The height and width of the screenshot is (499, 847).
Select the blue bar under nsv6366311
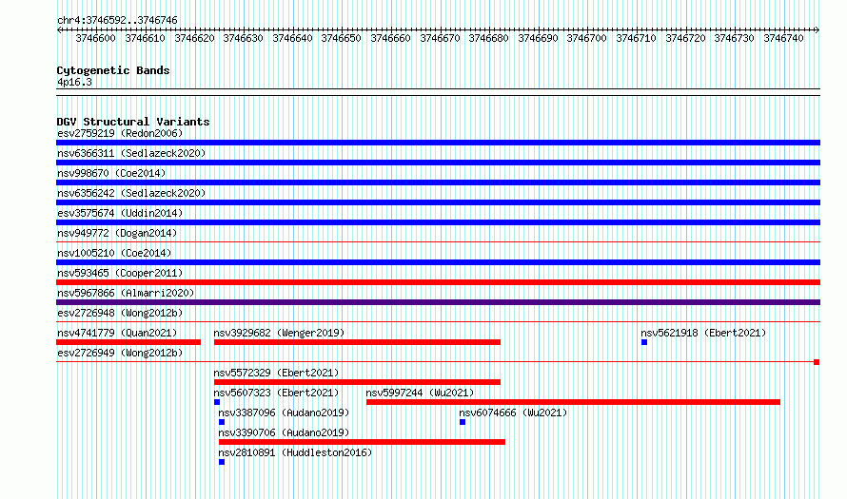tap(438, 163)
